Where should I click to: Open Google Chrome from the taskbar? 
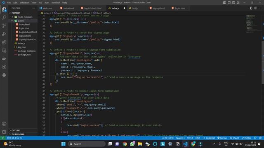125,144
